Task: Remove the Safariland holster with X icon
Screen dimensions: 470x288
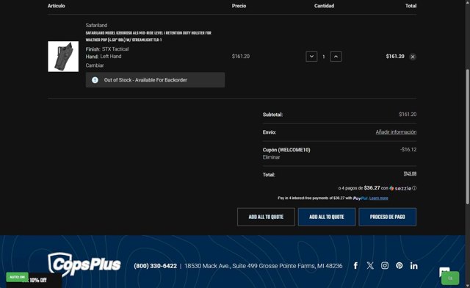Action: (413, 57)
